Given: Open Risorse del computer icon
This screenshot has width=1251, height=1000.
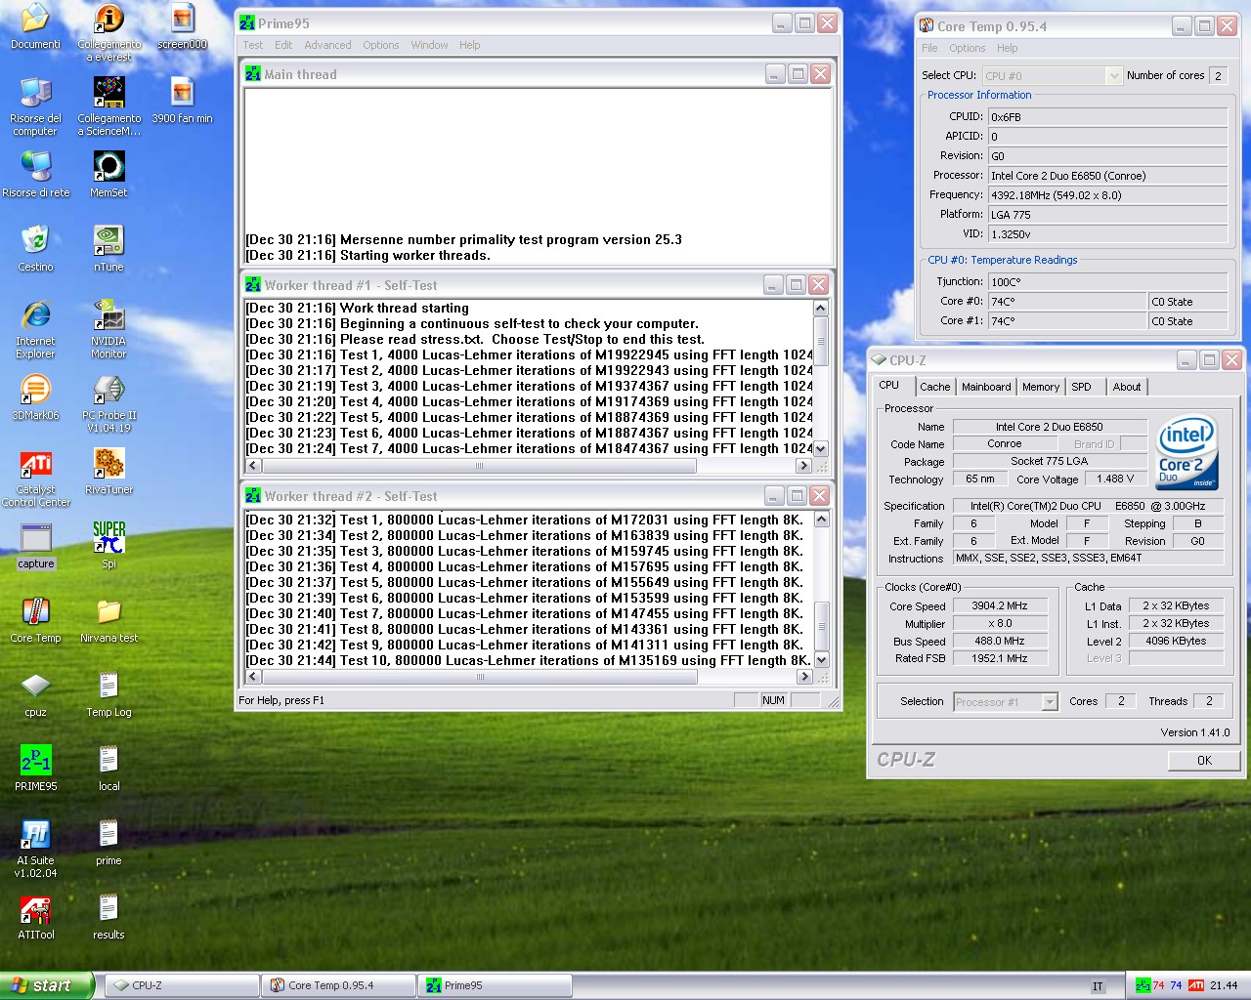Looking at the screenshot, I should pos(35,106).
